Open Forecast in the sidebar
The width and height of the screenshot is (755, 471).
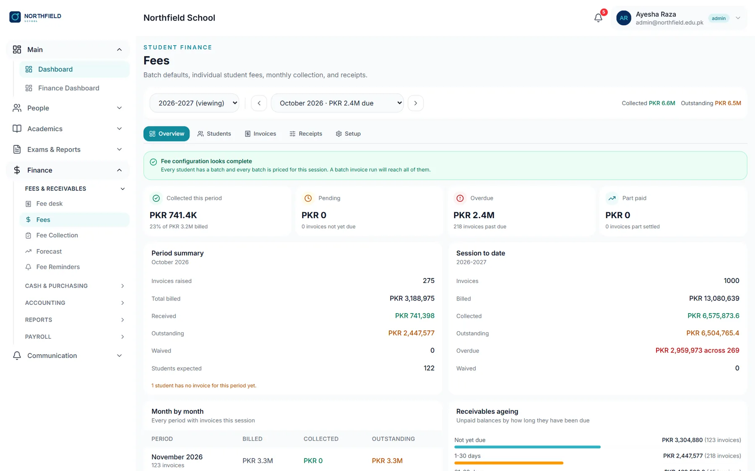point(74,251)
